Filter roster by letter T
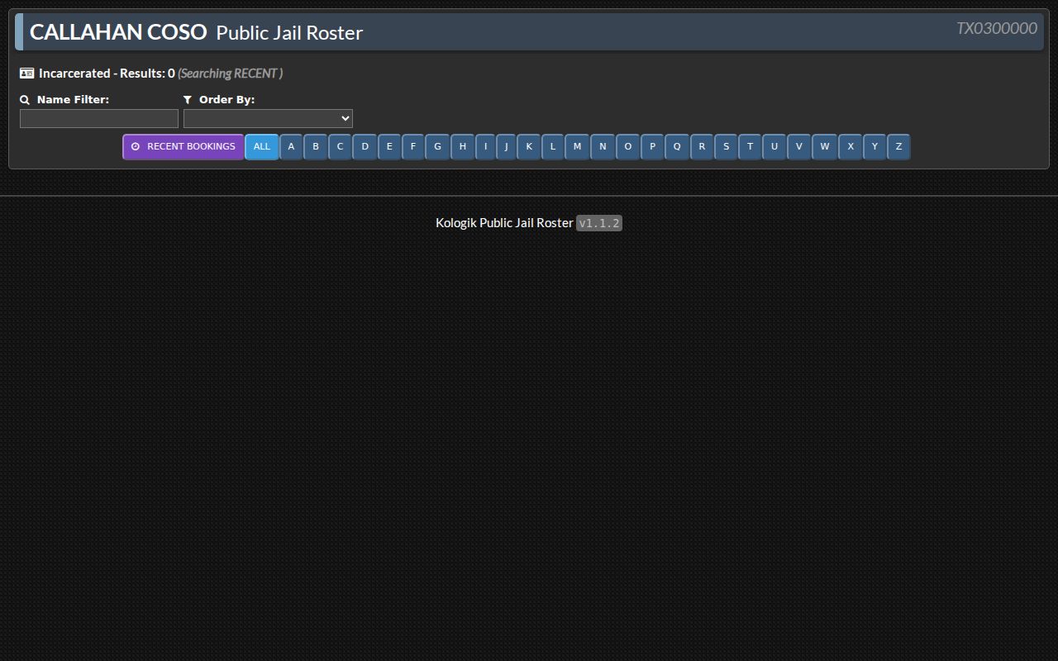The height and width of the screenshot is (661, 1058). [750, 147]
